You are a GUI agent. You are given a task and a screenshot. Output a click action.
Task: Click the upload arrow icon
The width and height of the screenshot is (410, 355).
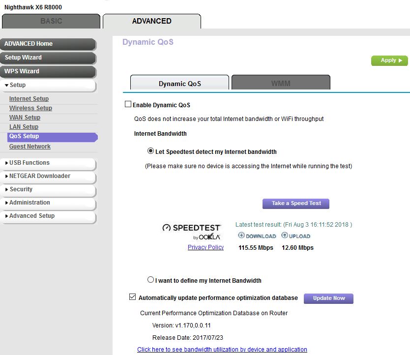coord(284,235)
